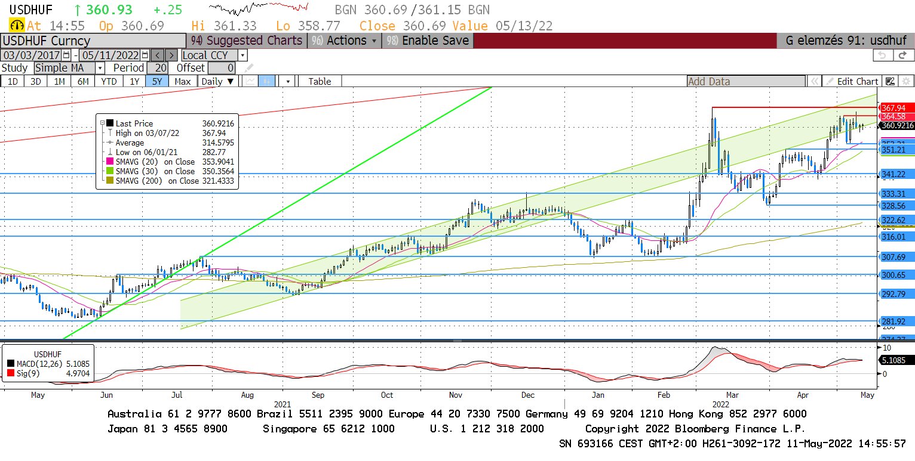
Task: Collapse panel with double left chevron
Action: tap(813, 81)
